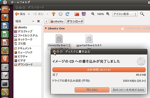
Task: Launch LibreOffice Impress from the launcher
Action: click(5, 43)
